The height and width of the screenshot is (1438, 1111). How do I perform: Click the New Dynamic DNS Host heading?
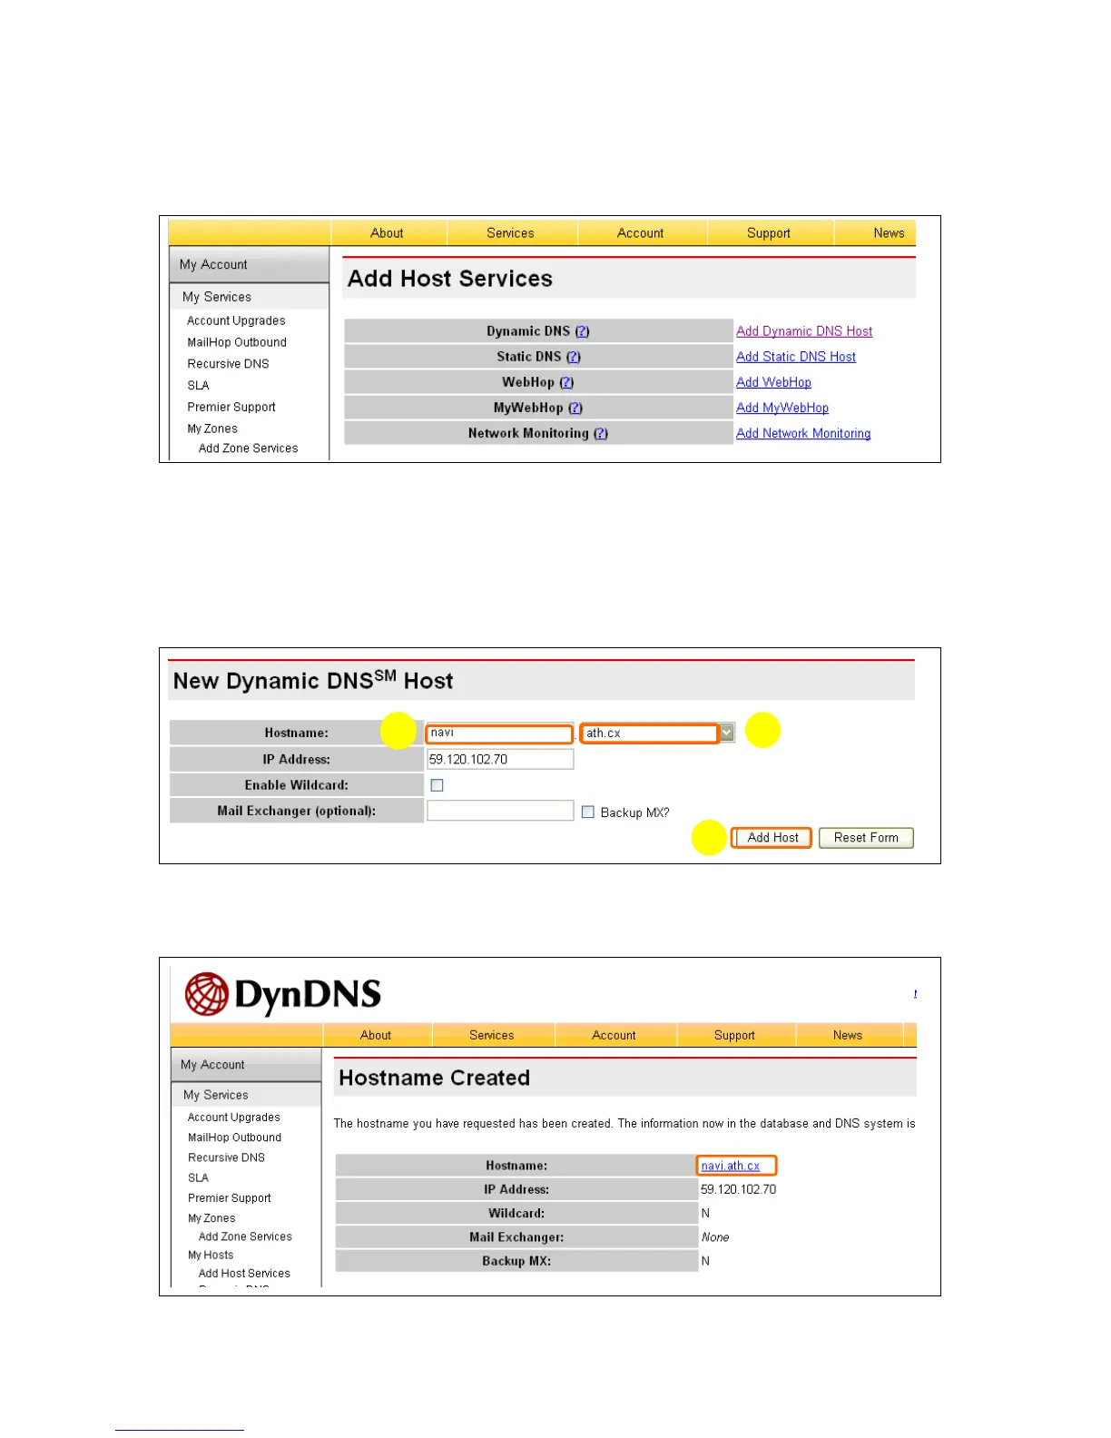coord(313,680)
